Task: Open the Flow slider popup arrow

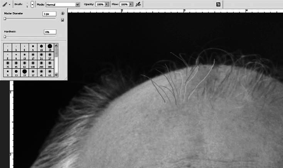Action: tap(131, 4)
